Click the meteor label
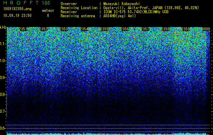Viewport: 213px width, 135px height. click(48, 10)
